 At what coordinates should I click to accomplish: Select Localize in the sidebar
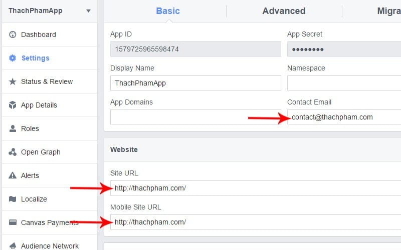[x=50, y=198]
